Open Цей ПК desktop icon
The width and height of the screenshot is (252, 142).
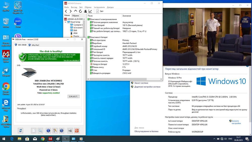point(6,7)
